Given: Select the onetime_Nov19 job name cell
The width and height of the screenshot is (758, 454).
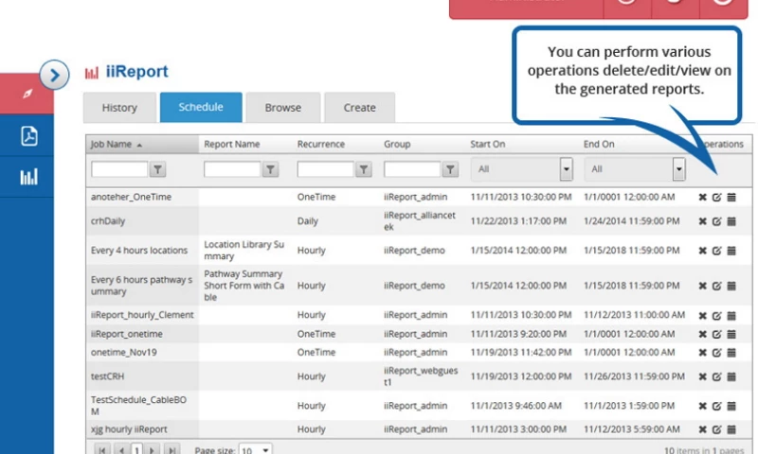Looking at the screenshot, I should click(124, 353).
